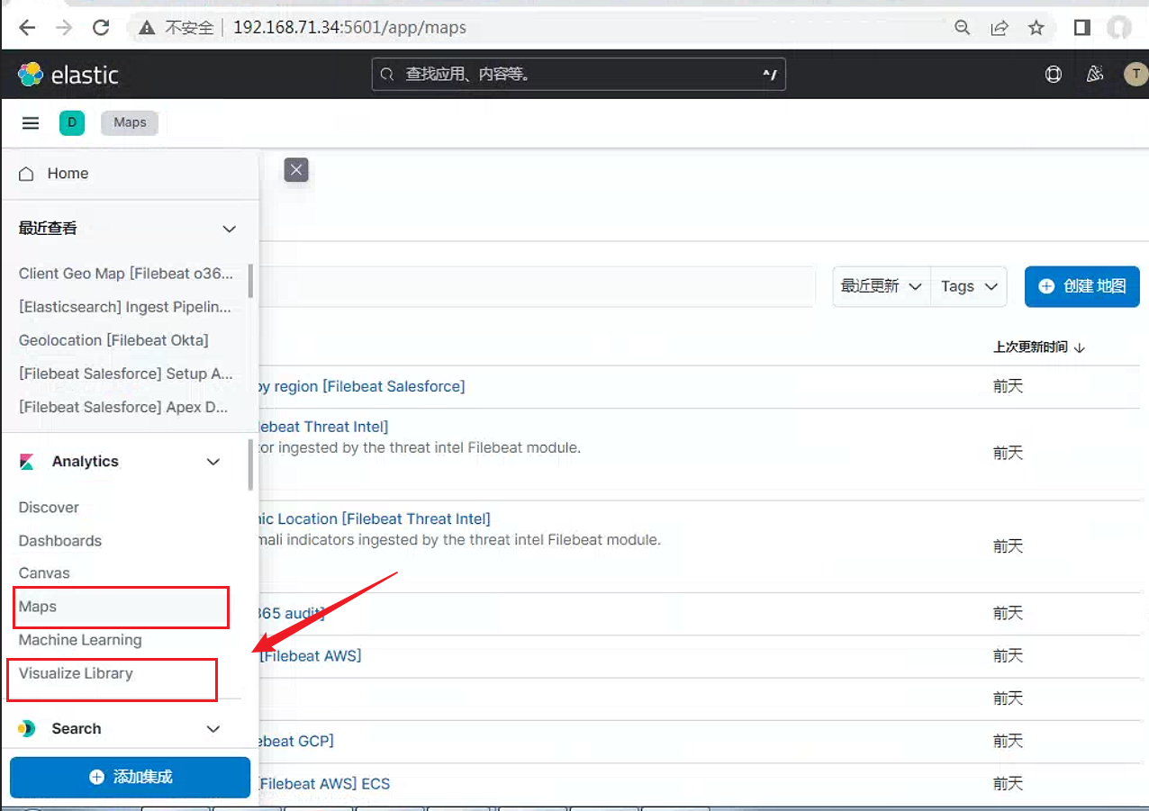Open recent Filebeat Salesforce Setup item

pyautogui.click(x=126, y=374)
